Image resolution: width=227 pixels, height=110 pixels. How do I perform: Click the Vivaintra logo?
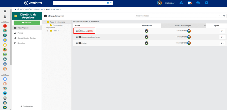pyautogui.click(x=33, y=3)
